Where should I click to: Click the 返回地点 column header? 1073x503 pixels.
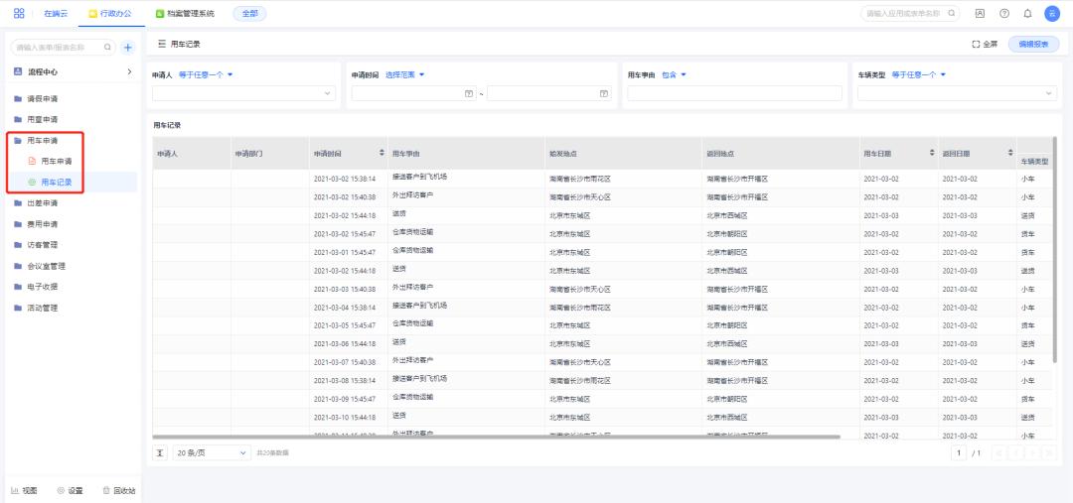click(781, 154)
